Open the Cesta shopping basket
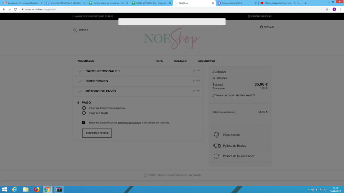This screenshot has width=344, height=193. pyautogui.click(x=267, y=27)
